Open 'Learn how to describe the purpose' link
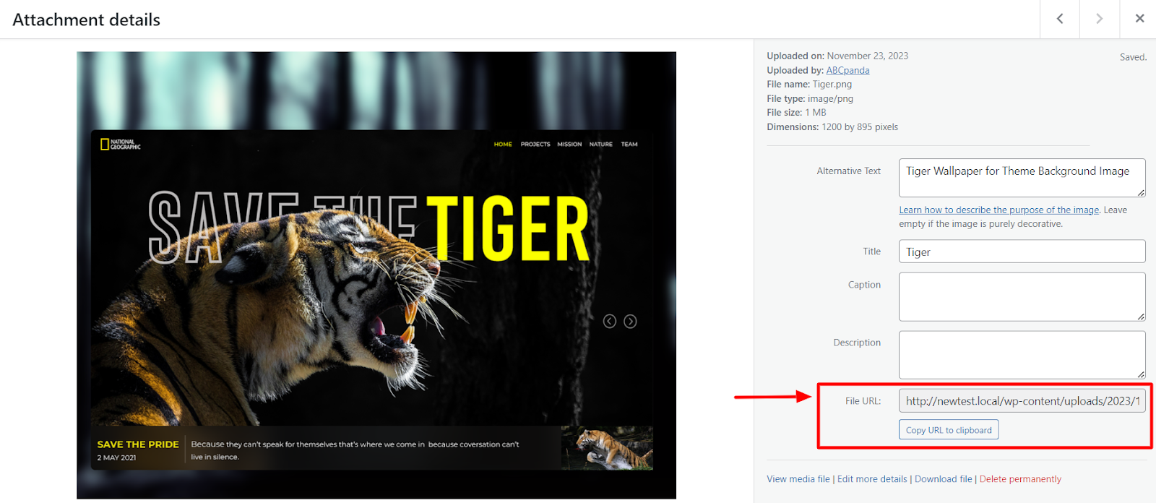 pos(998,210)
